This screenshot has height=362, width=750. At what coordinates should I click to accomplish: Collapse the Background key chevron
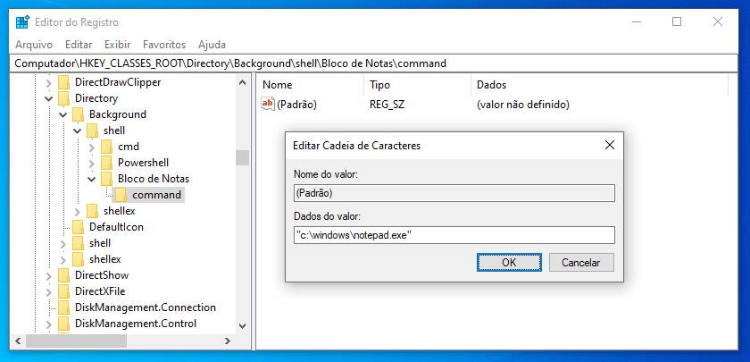62,114
